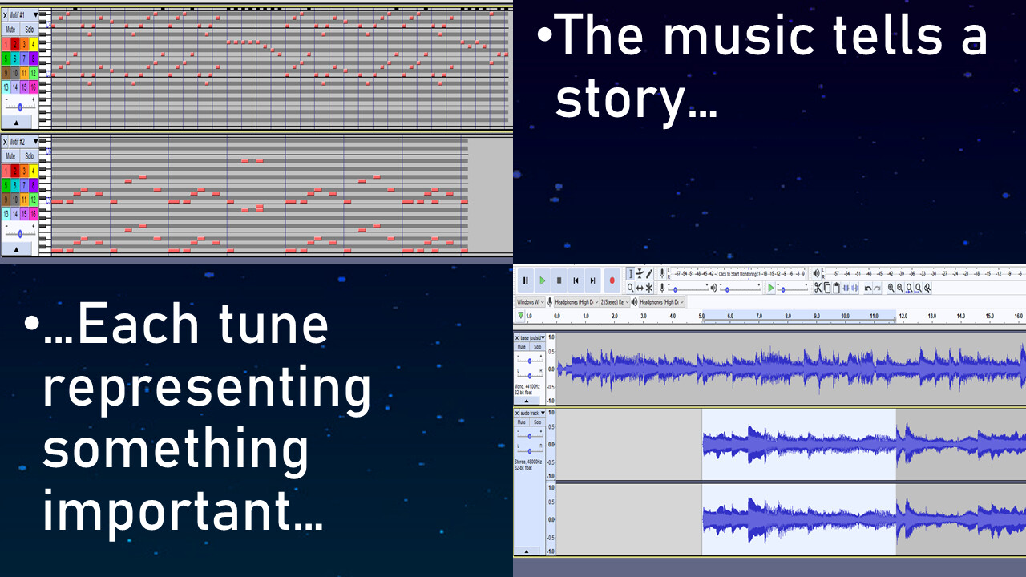Select the Draw pencil tool

[649, 274]
